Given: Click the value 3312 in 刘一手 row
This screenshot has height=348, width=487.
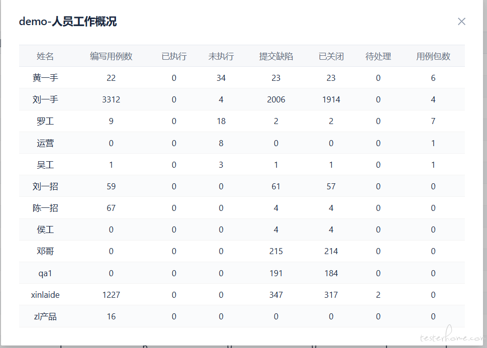Looking at the screenshot, I should (x=111, y=99).
